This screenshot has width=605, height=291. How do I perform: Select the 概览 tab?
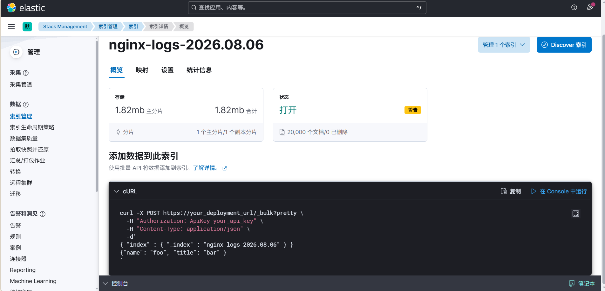[117, 70]
